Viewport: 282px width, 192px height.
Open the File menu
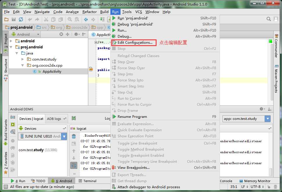pos(7,12)
